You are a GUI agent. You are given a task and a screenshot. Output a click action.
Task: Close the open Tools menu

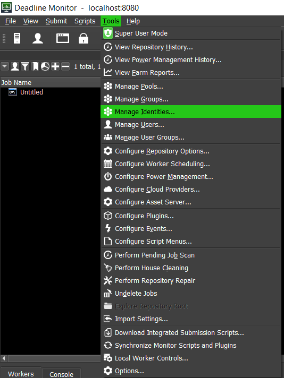[x=111, y=21]
